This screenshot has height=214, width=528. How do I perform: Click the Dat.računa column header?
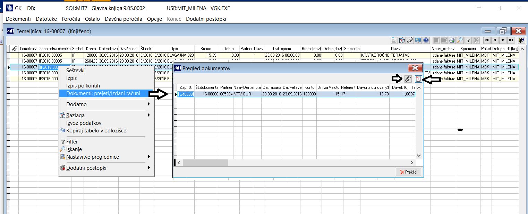pos(272,87)
